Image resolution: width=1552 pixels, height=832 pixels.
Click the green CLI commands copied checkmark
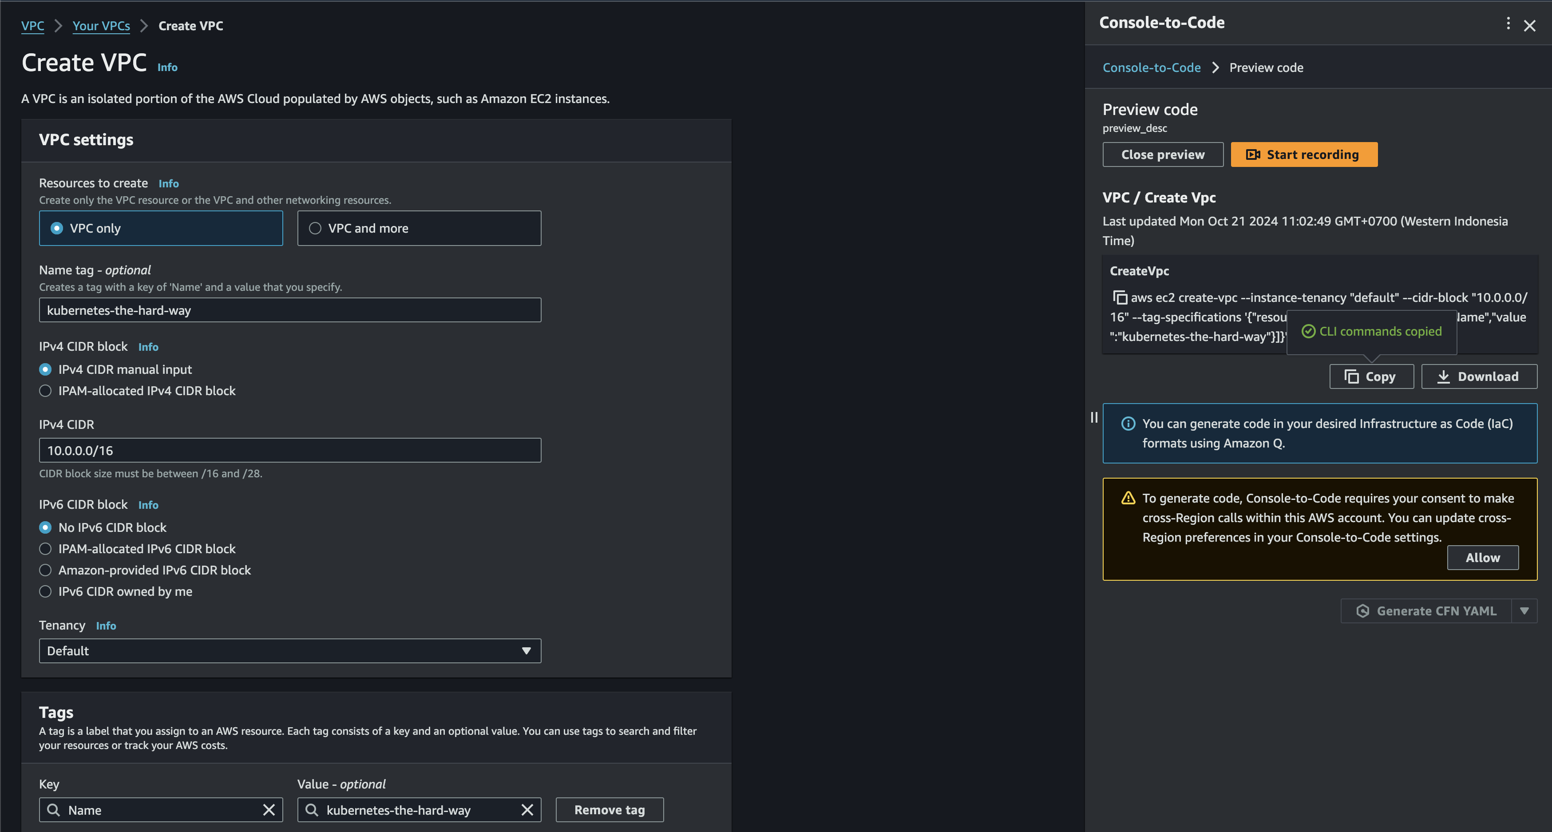click(1308, 331)
